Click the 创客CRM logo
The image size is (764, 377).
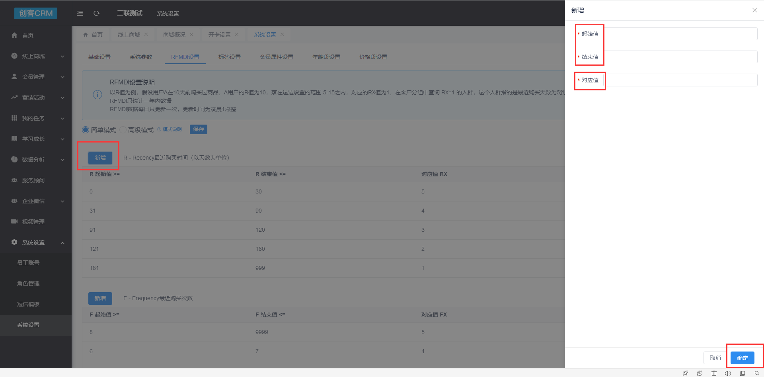click(x=36, y=13)
